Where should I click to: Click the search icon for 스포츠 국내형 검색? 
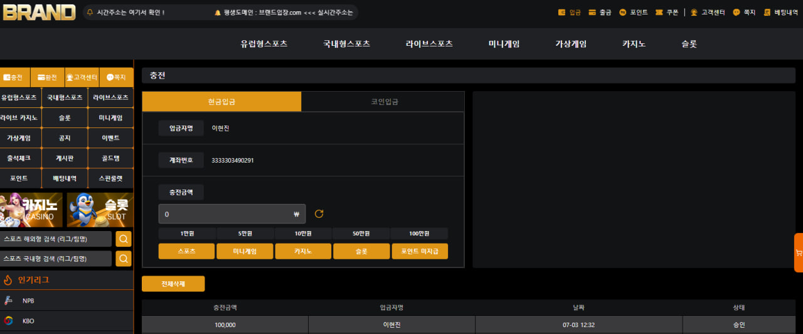coord(124,259)
